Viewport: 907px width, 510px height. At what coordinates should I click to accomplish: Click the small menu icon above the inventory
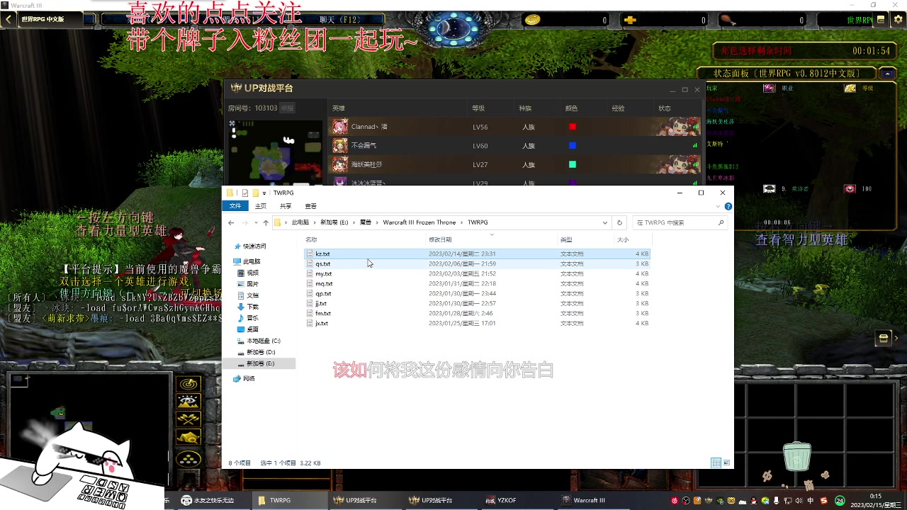883,339
